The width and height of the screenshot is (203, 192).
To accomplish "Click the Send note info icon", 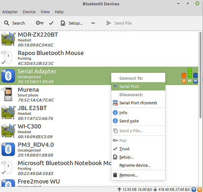I will click(115, 121).
